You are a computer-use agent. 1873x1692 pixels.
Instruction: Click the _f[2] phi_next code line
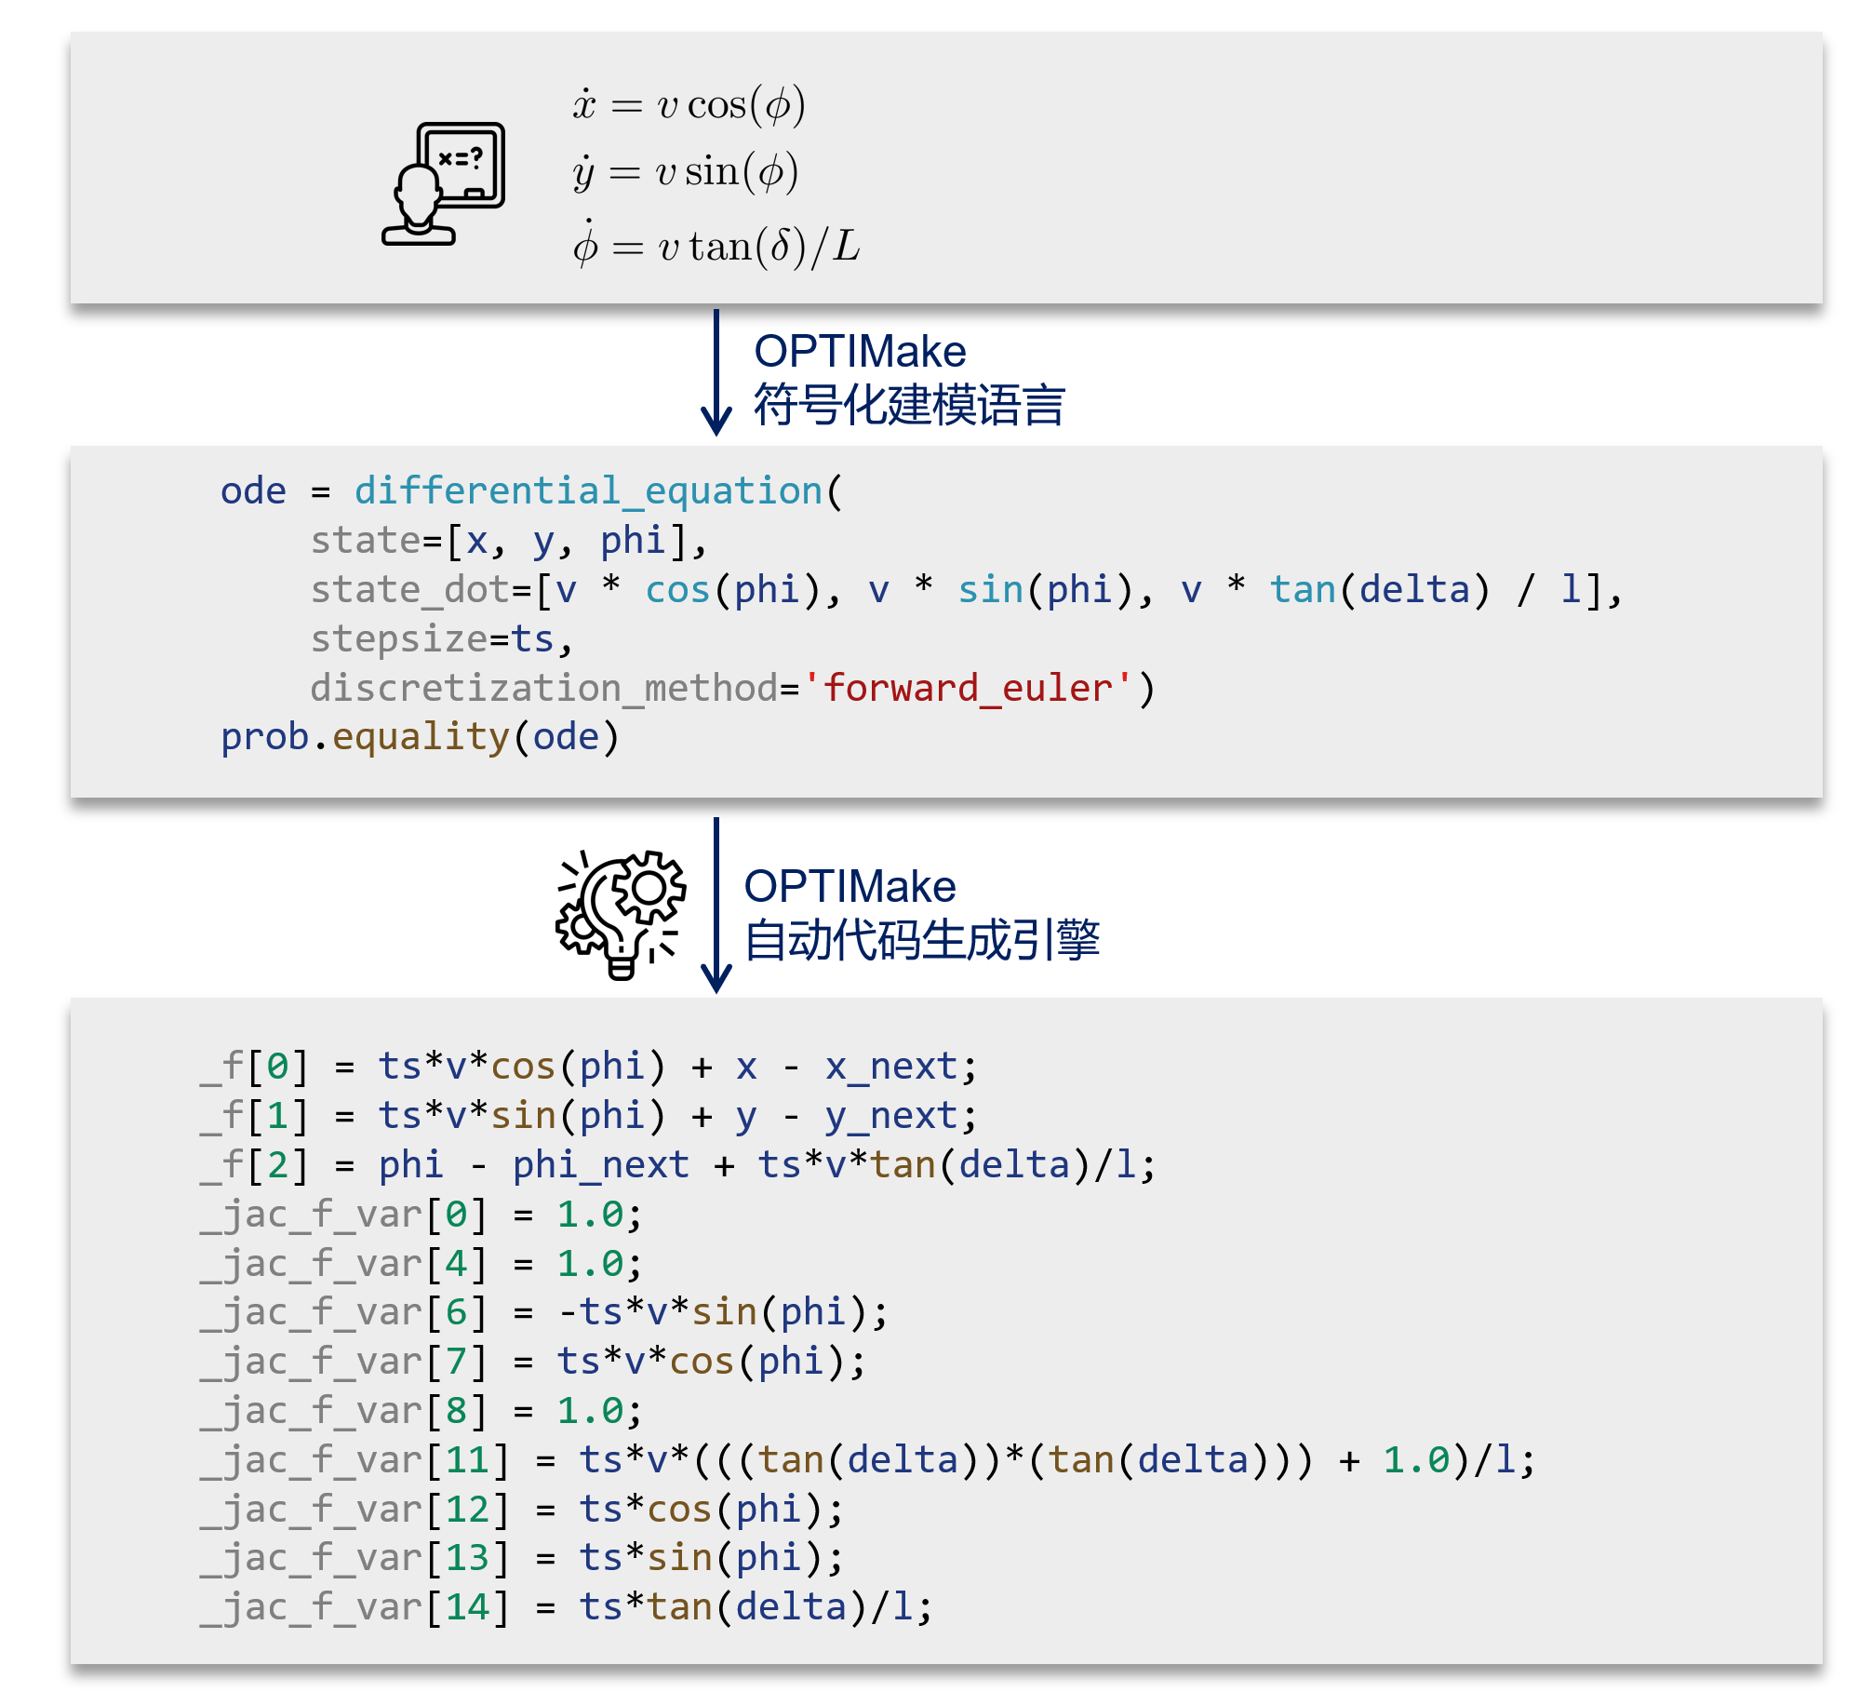coord(677,1165)
